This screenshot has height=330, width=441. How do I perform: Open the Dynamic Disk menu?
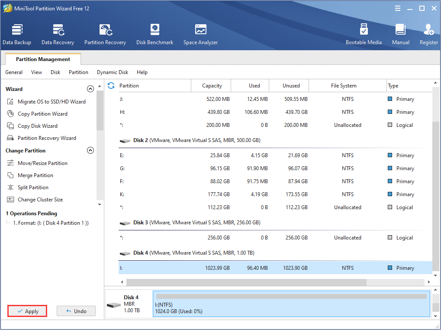[113, 72]
